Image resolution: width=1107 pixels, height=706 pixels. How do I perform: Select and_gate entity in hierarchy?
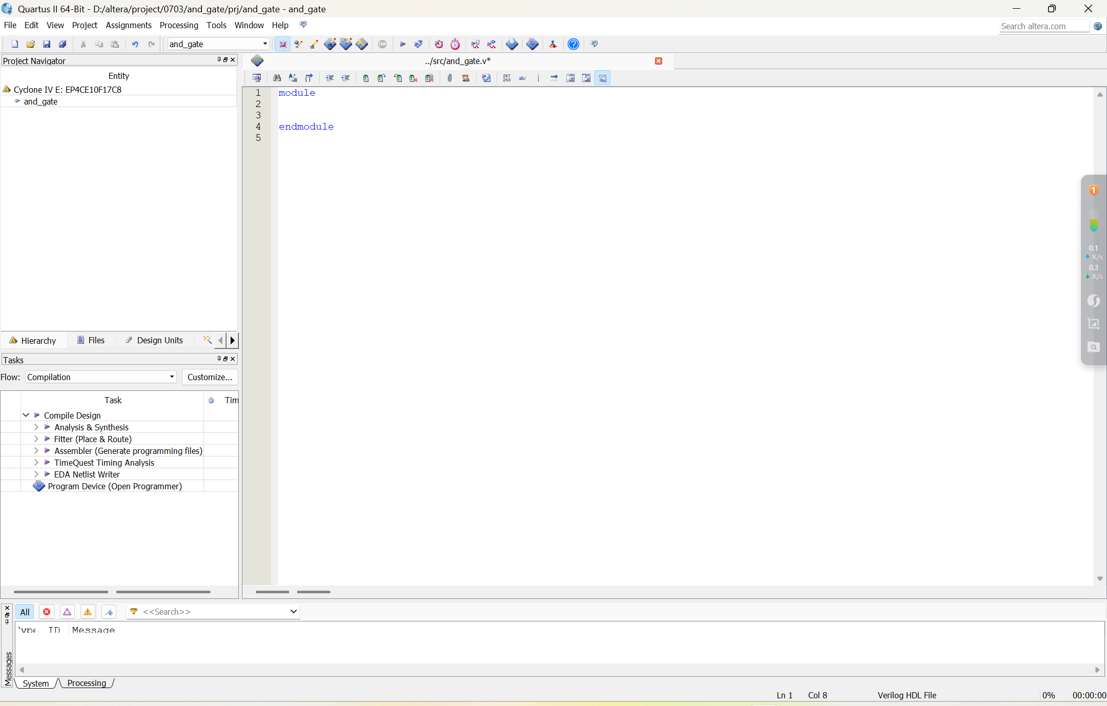point(40,101)
